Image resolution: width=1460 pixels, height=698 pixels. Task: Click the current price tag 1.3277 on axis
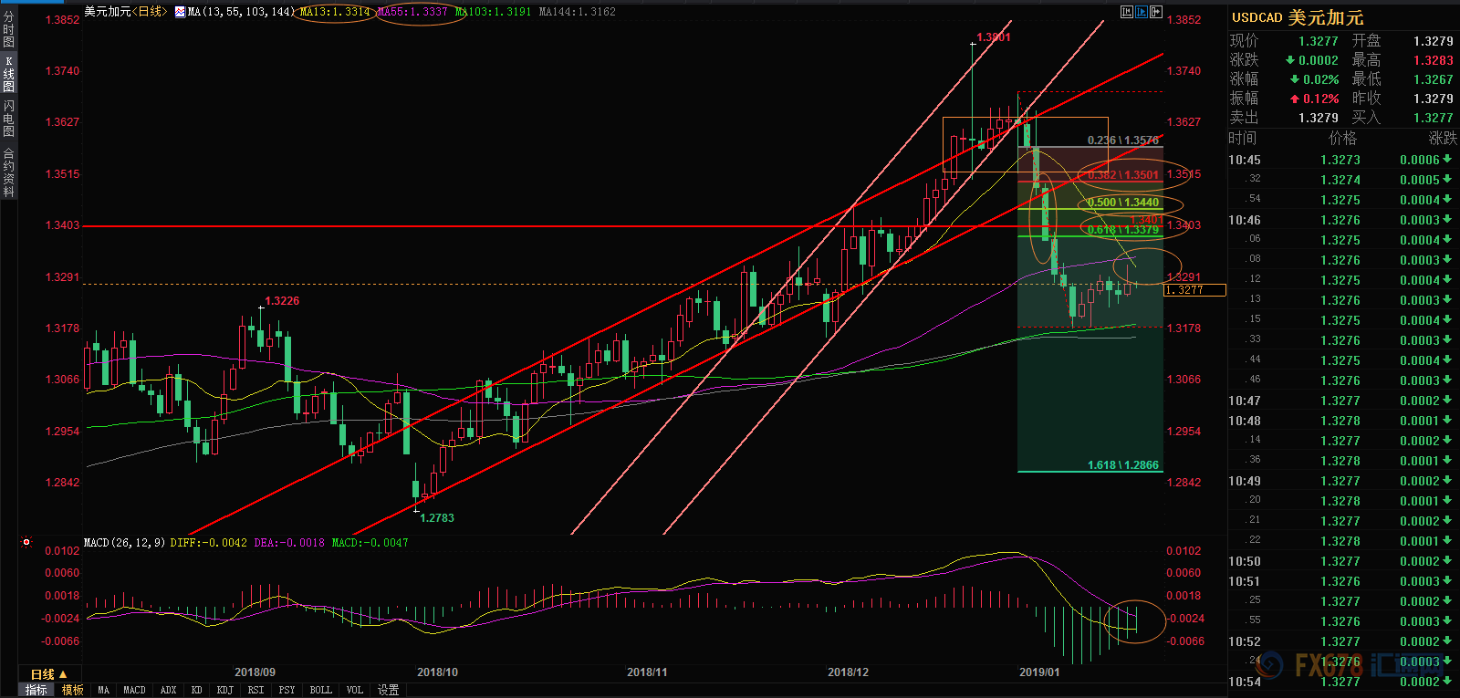pos(1194,290)
